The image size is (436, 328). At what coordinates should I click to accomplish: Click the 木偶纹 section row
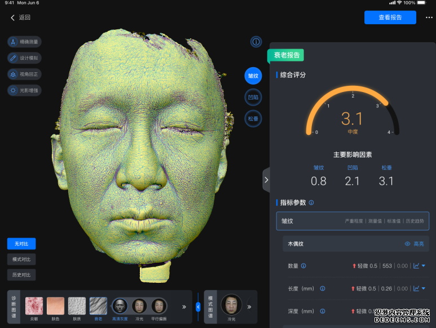click(x=356, y=244)
